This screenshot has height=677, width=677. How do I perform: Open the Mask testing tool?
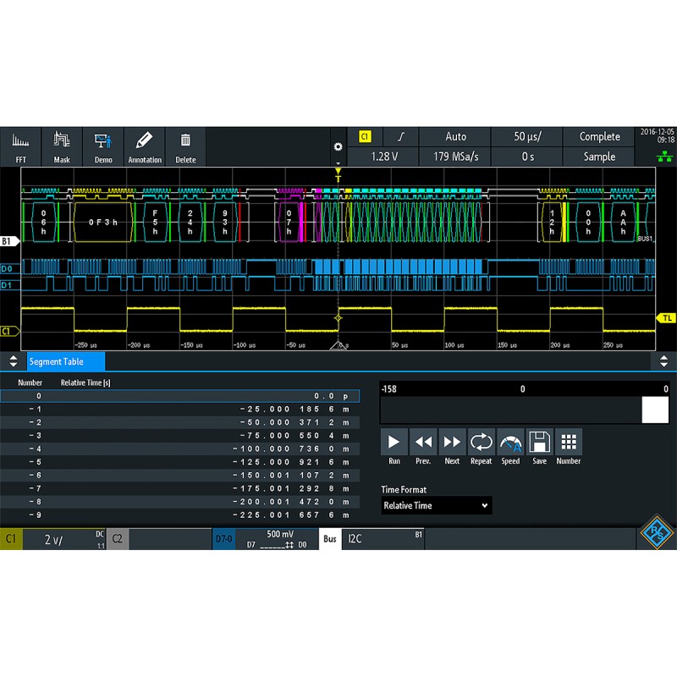[62, 146]
